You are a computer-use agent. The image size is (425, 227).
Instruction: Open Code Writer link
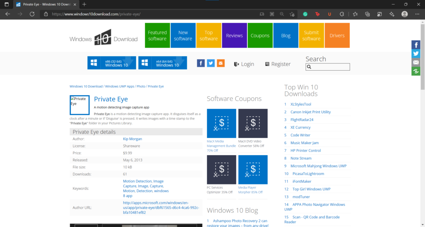tap(300, 135)
